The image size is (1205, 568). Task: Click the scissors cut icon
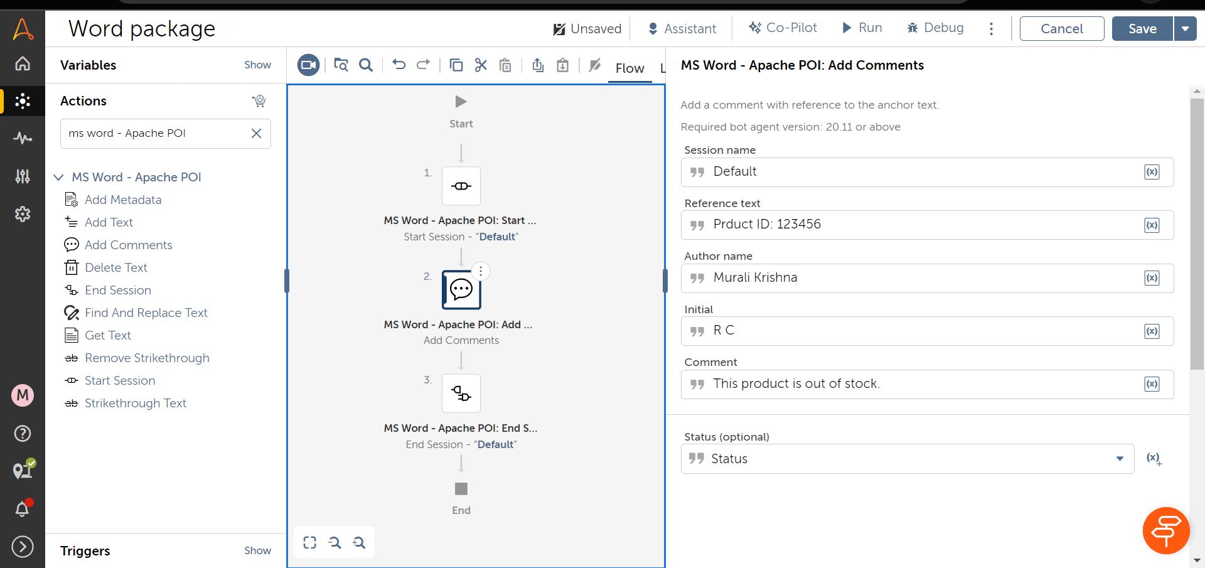481,65
